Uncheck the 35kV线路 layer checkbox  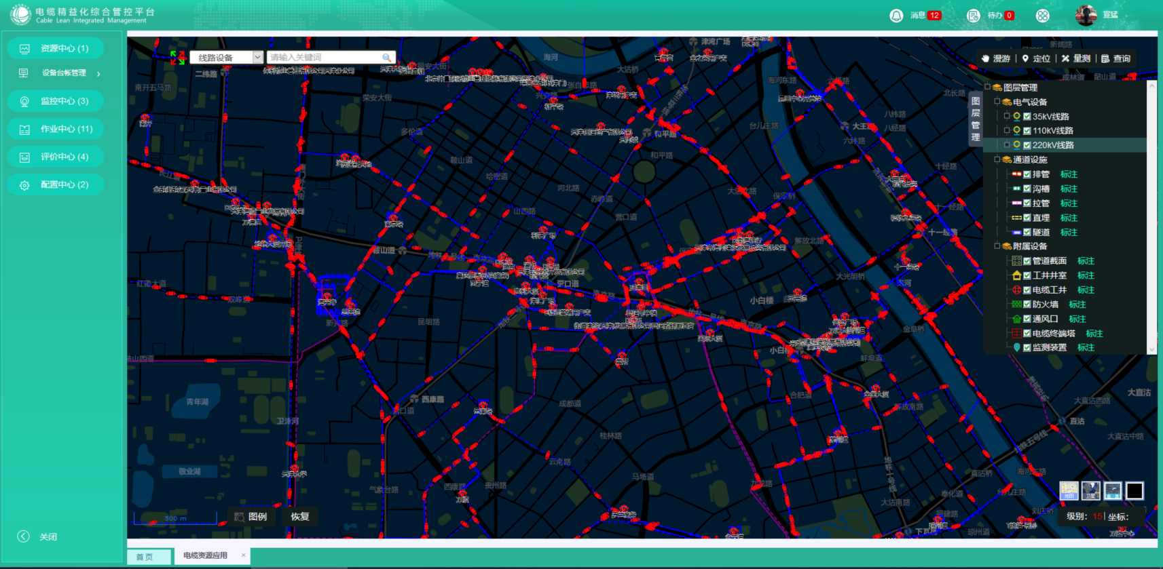coord(1027,117)
